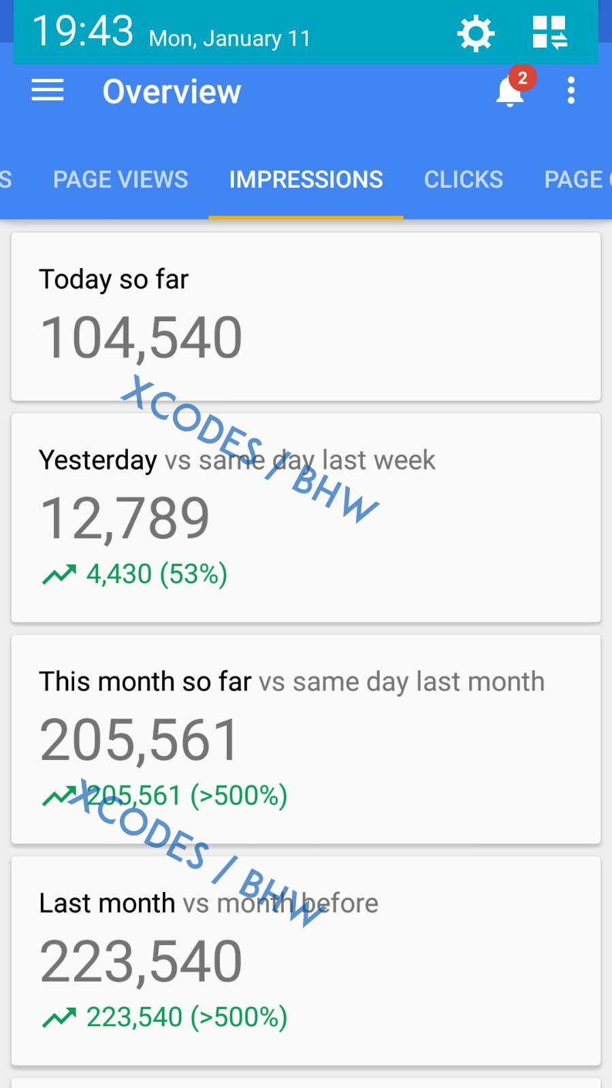
Task: Open the This month so far card
Action: [x=306, y=740]
